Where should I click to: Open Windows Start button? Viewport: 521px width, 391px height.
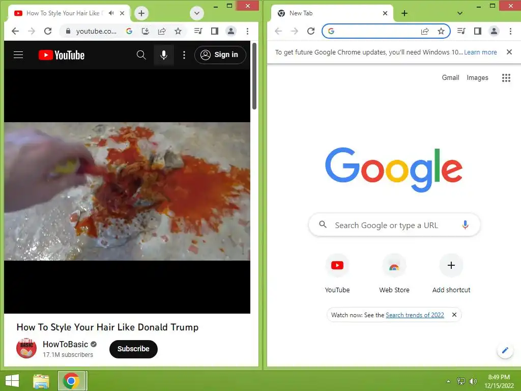[x=12, y=381]
